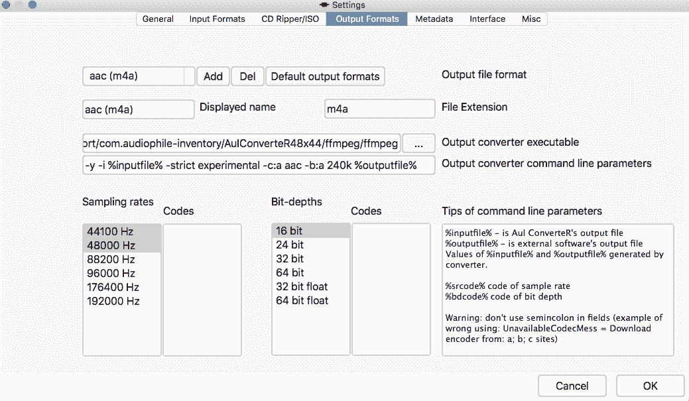This screenshot has height=401, width=689.
Task: Select 64 bit depth
Action: (310, 272)
